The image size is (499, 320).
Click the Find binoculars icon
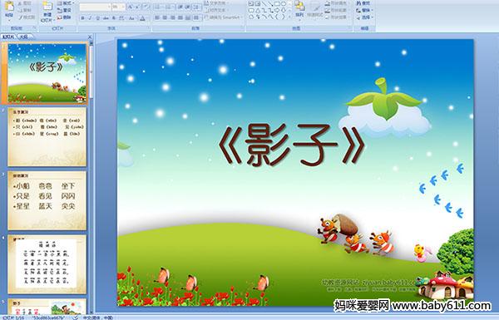[358, 3]
